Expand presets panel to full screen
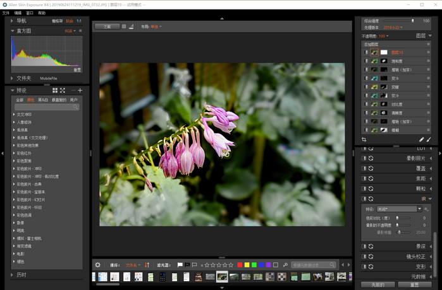This screenshot has width=442, height=290. click(63, 91)
